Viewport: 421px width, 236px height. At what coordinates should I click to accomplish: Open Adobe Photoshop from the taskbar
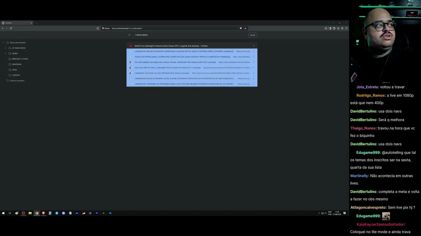(x=110, y=213)
